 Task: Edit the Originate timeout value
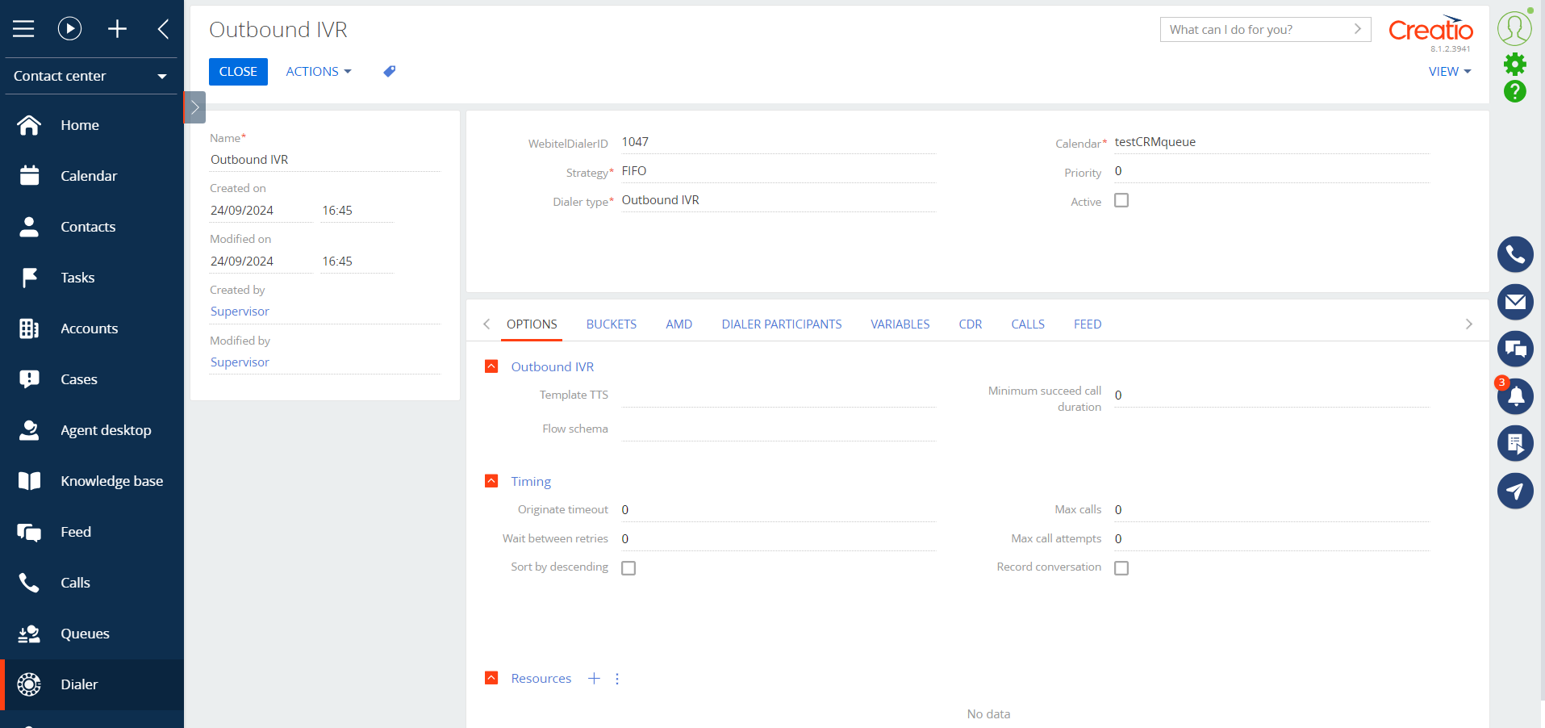click(779, 510)
